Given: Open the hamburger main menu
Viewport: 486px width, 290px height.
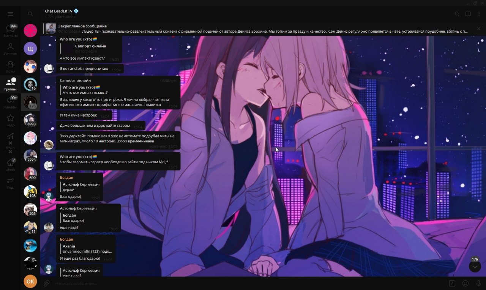Looking at the screenshot, I should tap(10, 14).
